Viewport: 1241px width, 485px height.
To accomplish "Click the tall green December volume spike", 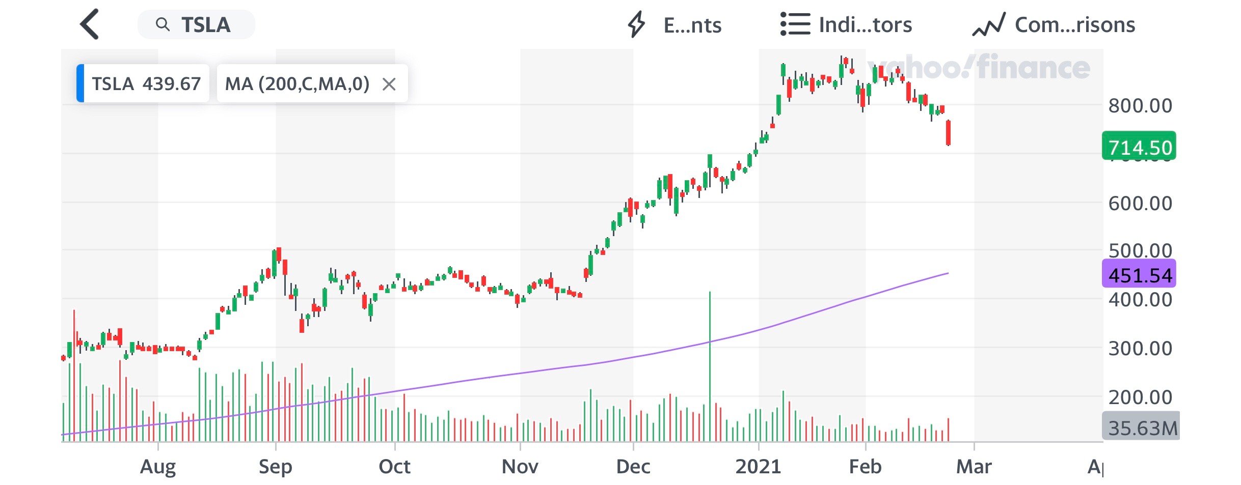I will (x=710, y=365).
